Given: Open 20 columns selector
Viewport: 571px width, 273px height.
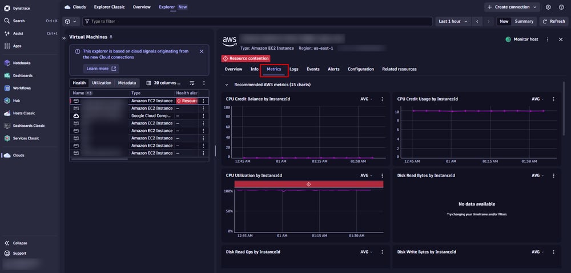Looking at the screenshot, I should [x=163, y=83].
